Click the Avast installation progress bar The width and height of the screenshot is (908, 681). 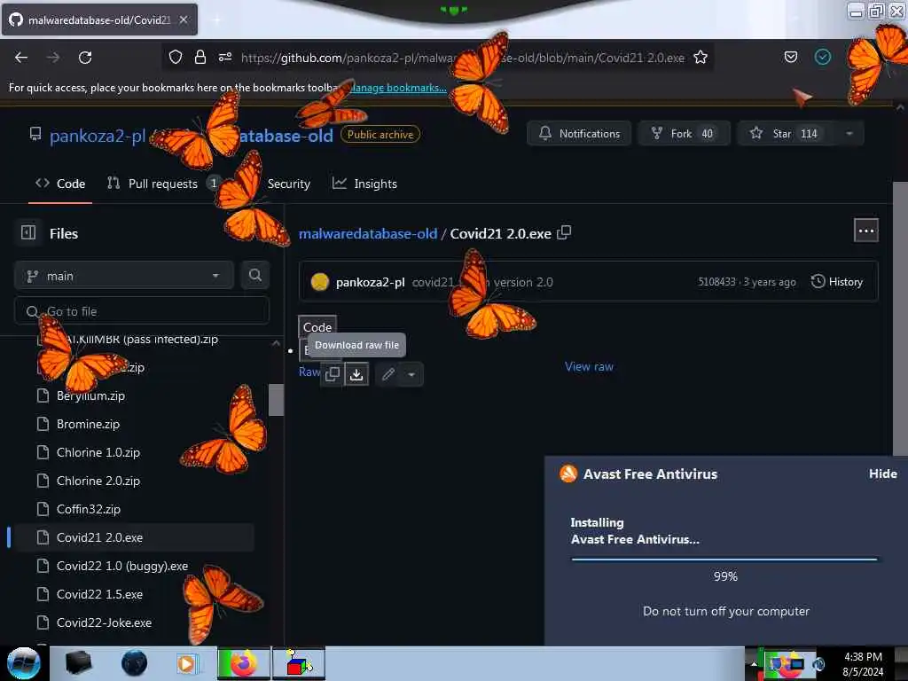tap(724, 559)
